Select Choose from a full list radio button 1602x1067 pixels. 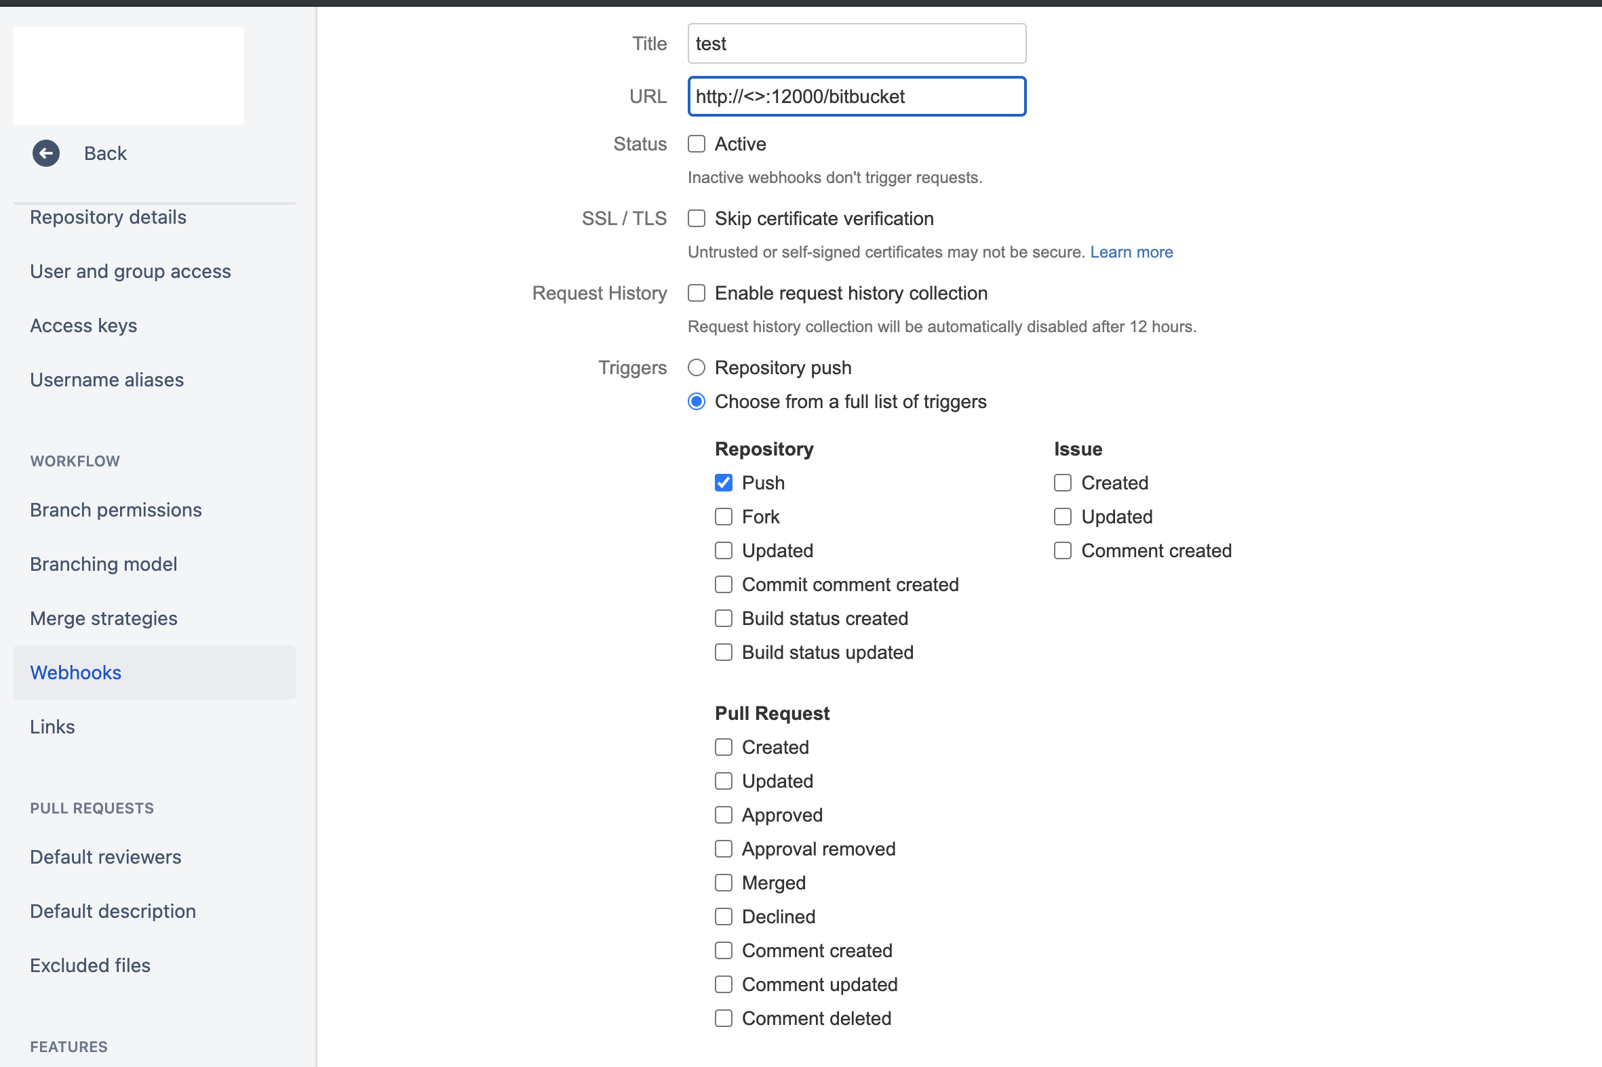[x=696, y=401]
